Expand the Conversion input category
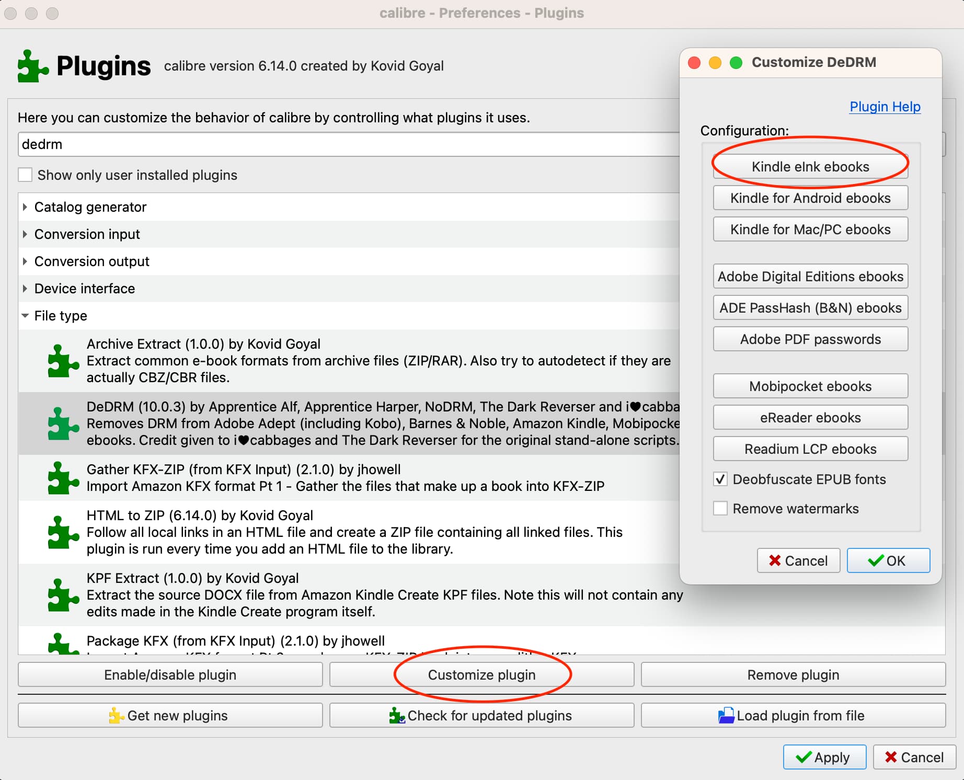 (25, 234)
